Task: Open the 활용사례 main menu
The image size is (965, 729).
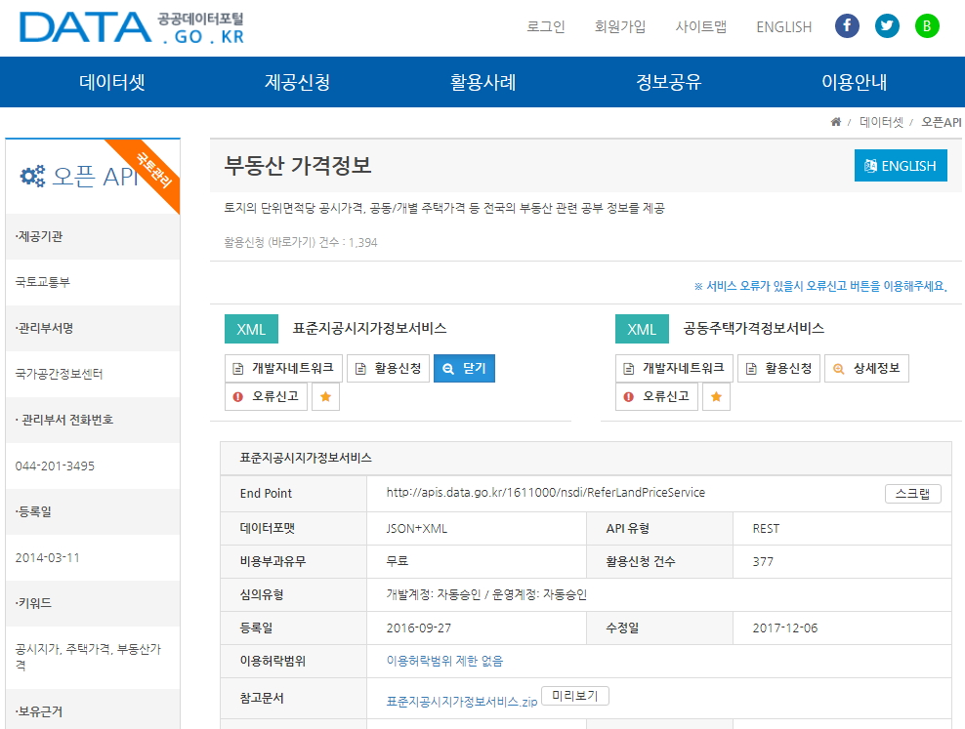Action: (483, 82)
